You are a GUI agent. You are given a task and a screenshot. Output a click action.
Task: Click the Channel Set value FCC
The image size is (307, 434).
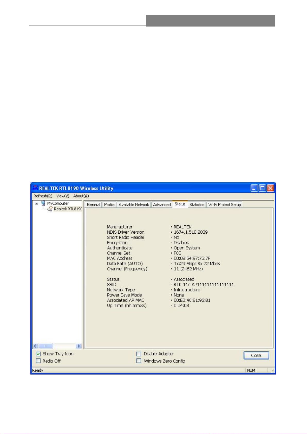(177, 253)
